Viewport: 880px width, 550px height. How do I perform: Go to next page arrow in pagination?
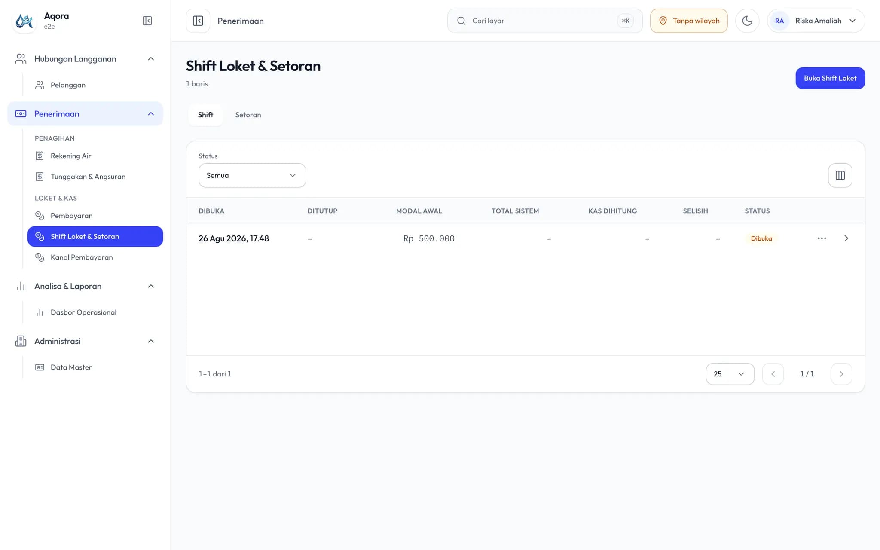[x=841, y=374]
